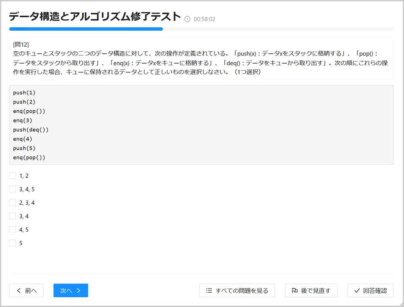Click the last enq(pop()) code line
404x307 pixels.
point(29,157)
